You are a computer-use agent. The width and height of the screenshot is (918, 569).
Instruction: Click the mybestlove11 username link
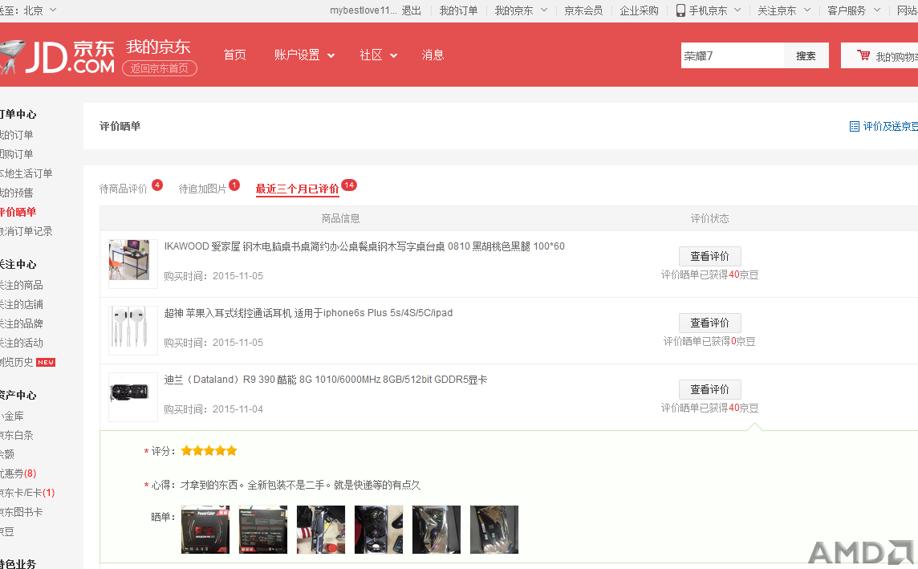pyautogui.click(x=363, y=10)
